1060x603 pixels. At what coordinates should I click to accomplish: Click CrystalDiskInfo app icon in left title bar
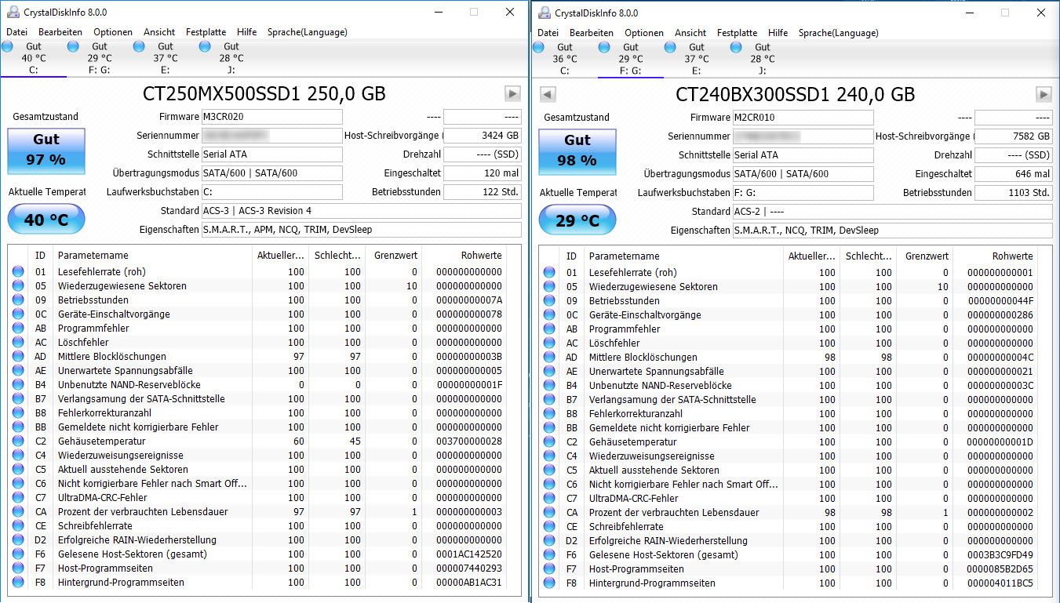pyautogui.click(x=12, y=12)
